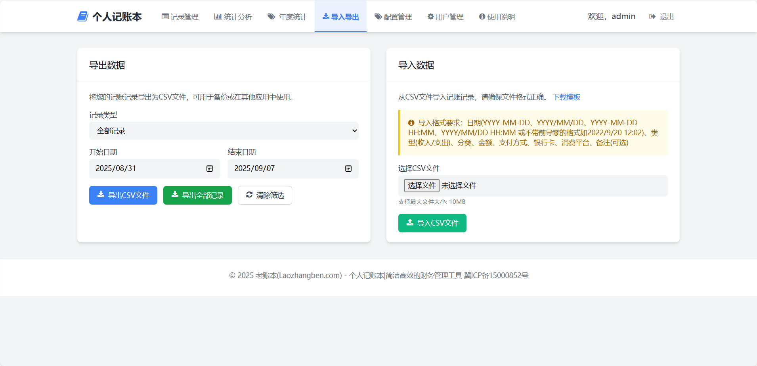Click the logout arrow icon
Image resolution: width=757 pixels, height=366 pixels.
[x=652, y=17]
